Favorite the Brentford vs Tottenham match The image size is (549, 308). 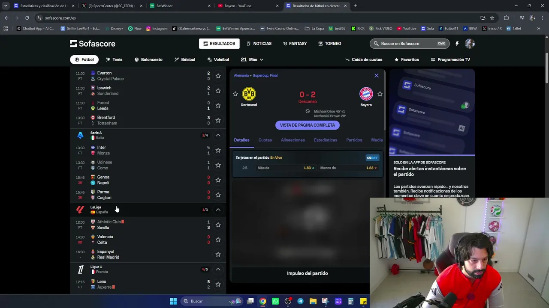pyautogui.click(x=218, y=120)
